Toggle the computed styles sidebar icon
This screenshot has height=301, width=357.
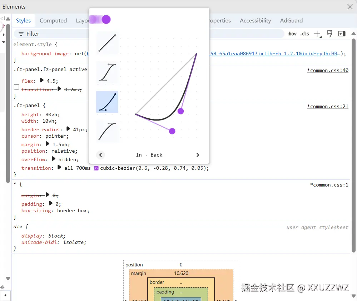tap(342, 34)
